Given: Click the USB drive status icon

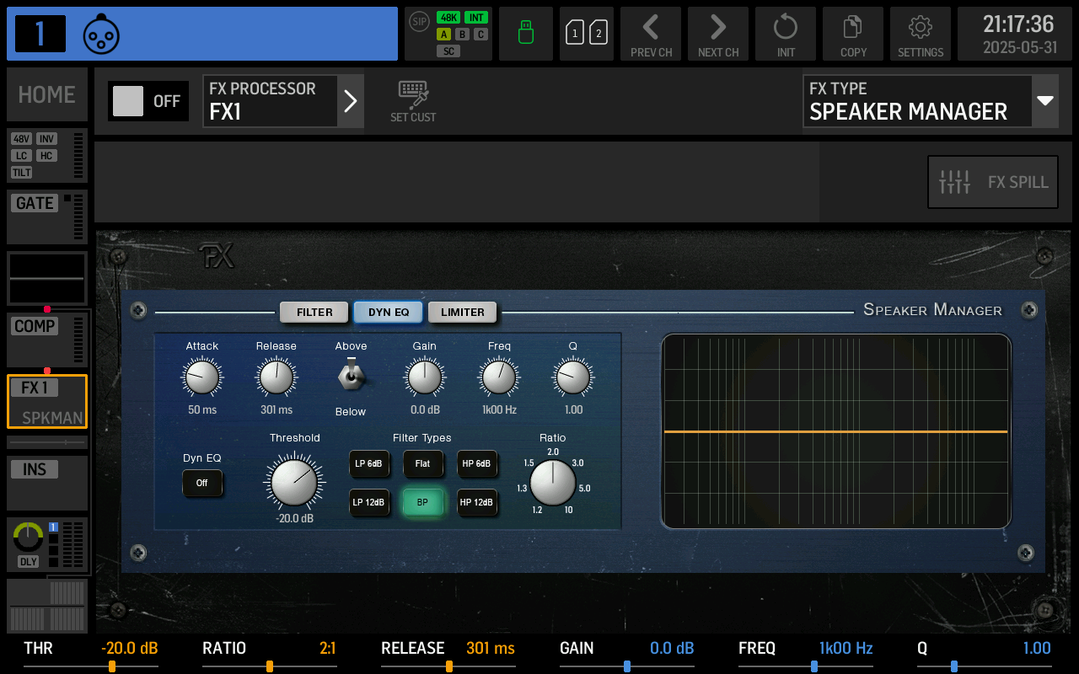Looking at the screenshot, I should (525, 34).
